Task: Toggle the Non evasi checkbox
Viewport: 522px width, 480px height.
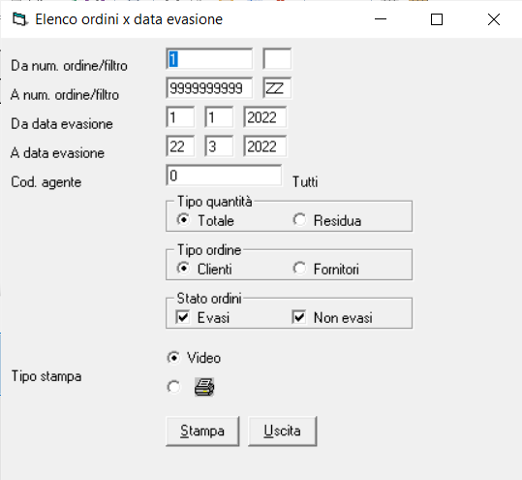Action: tap(299, 317)
